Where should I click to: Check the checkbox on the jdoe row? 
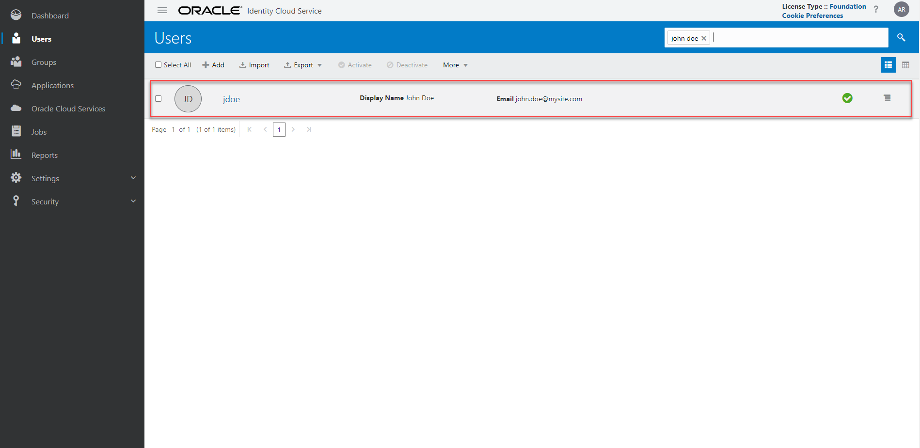pos(158,98)
